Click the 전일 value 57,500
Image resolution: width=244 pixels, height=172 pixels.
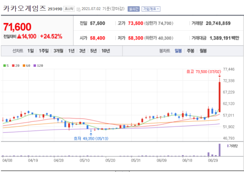click(98, 23)
